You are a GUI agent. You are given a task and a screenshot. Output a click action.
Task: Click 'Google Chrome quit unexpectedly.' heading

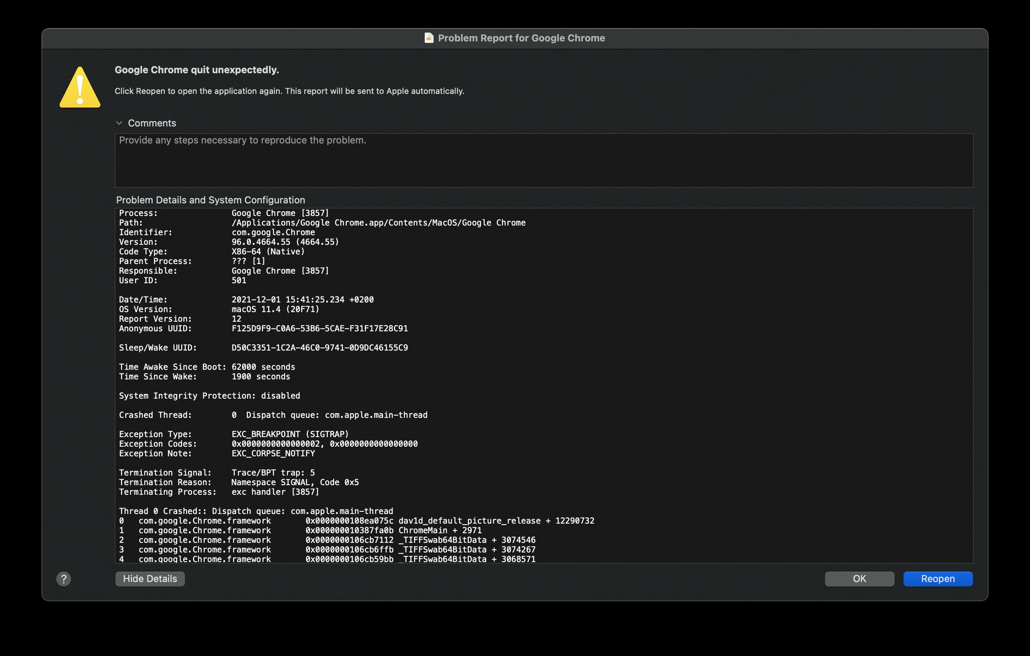click(197, 70)
